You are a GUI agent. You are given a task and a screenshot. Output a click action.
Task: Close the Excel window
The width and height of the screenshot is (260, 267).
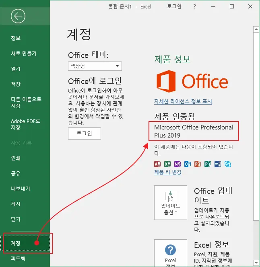(x=250, y=7)
